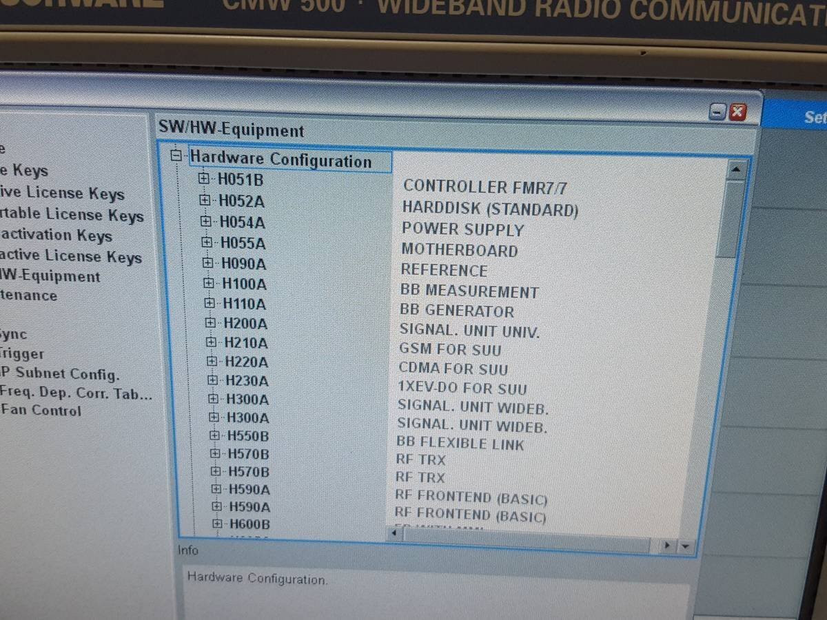Click the vertical scrollbar up arrow
Viewport: 827px width, 620px height.
coord(735,169)
